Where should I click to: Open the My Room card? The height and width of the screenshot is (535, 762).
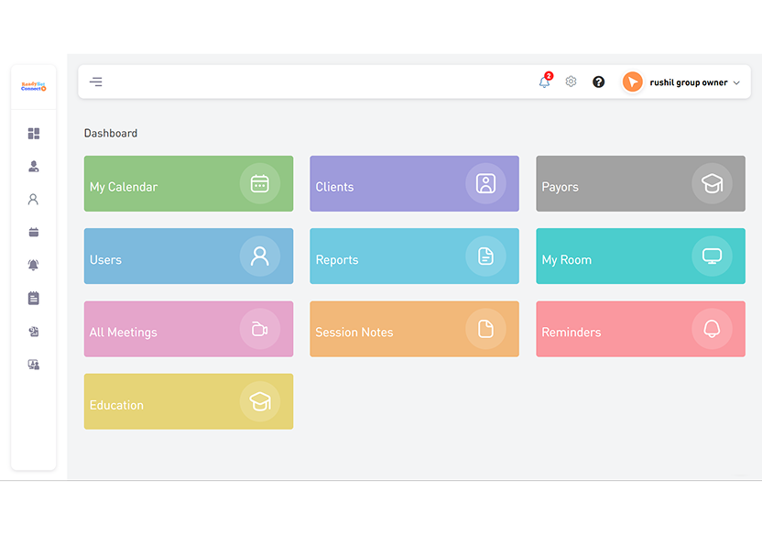pos(640,257)
